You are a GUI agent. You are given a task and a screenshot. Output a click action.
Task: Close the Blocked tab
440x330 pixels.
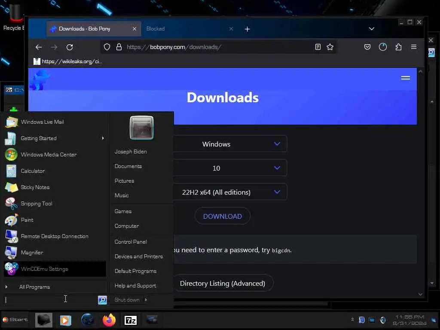tap(231, 29)
